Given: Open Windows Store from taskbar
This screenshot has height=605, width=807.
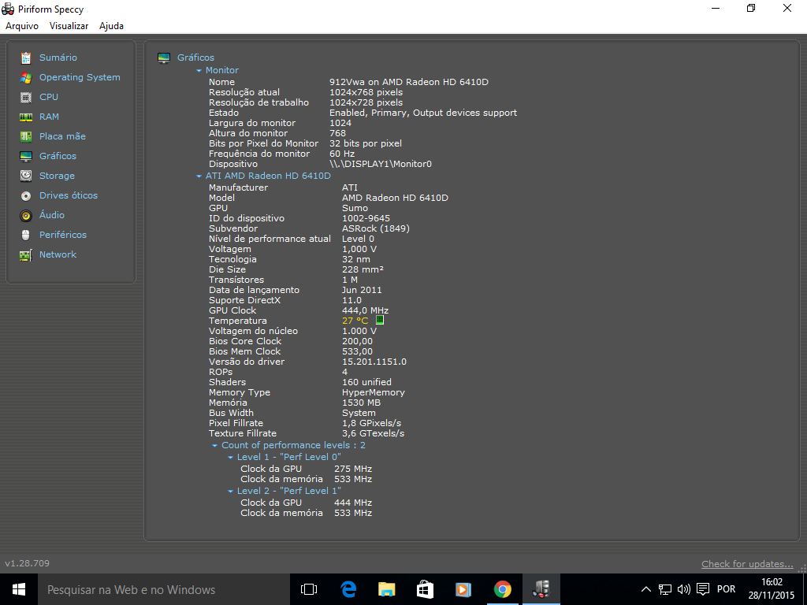Looking at the screenshot, I should click(425, 589).
